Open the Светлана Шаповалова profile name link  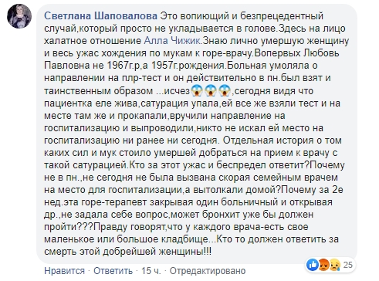point(100,16)
